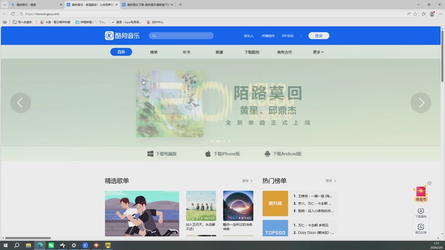Refresh the page with reload icon
The width and height of the screenshot is (445, 250).
[13, 13]
